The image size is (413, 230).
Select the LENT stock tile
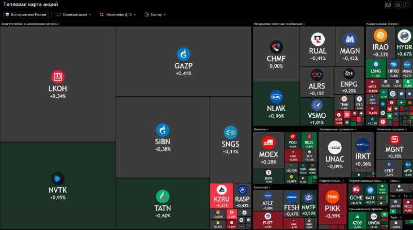[389, 168]
